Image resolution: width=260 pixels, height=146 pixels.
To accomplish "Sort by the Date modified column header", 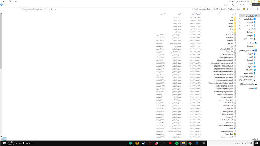I will 196,14.
